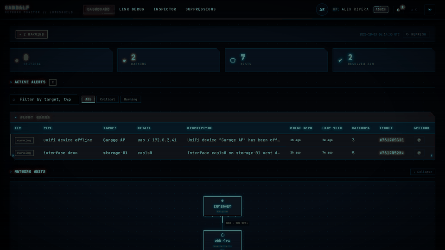Click the 2 Warning status badge
Viewport: 445px width, 250px height.
click(x=32, y=34)
